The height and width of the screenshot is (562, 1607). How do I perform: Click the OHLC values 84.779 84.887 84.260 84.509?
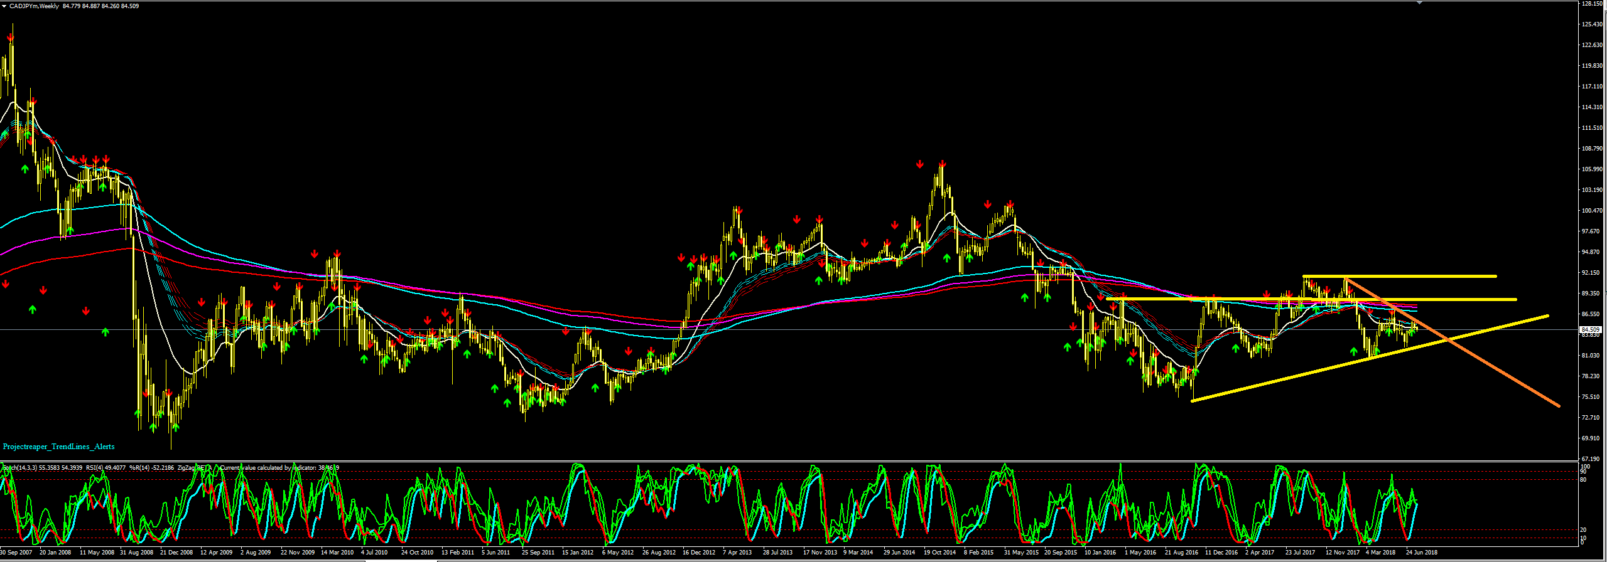tap(101, 6)
